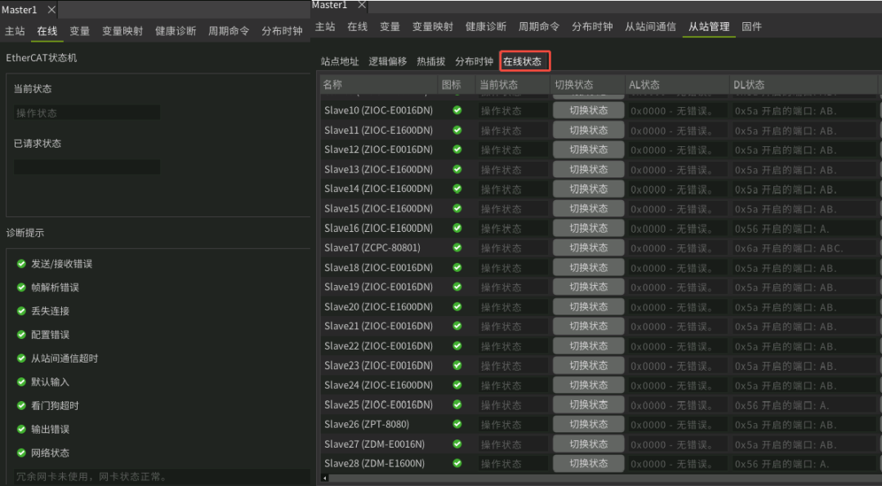Click the 已请求状态 field
The height and width of the screenshot is (486, 882).
tap(87, 167)
